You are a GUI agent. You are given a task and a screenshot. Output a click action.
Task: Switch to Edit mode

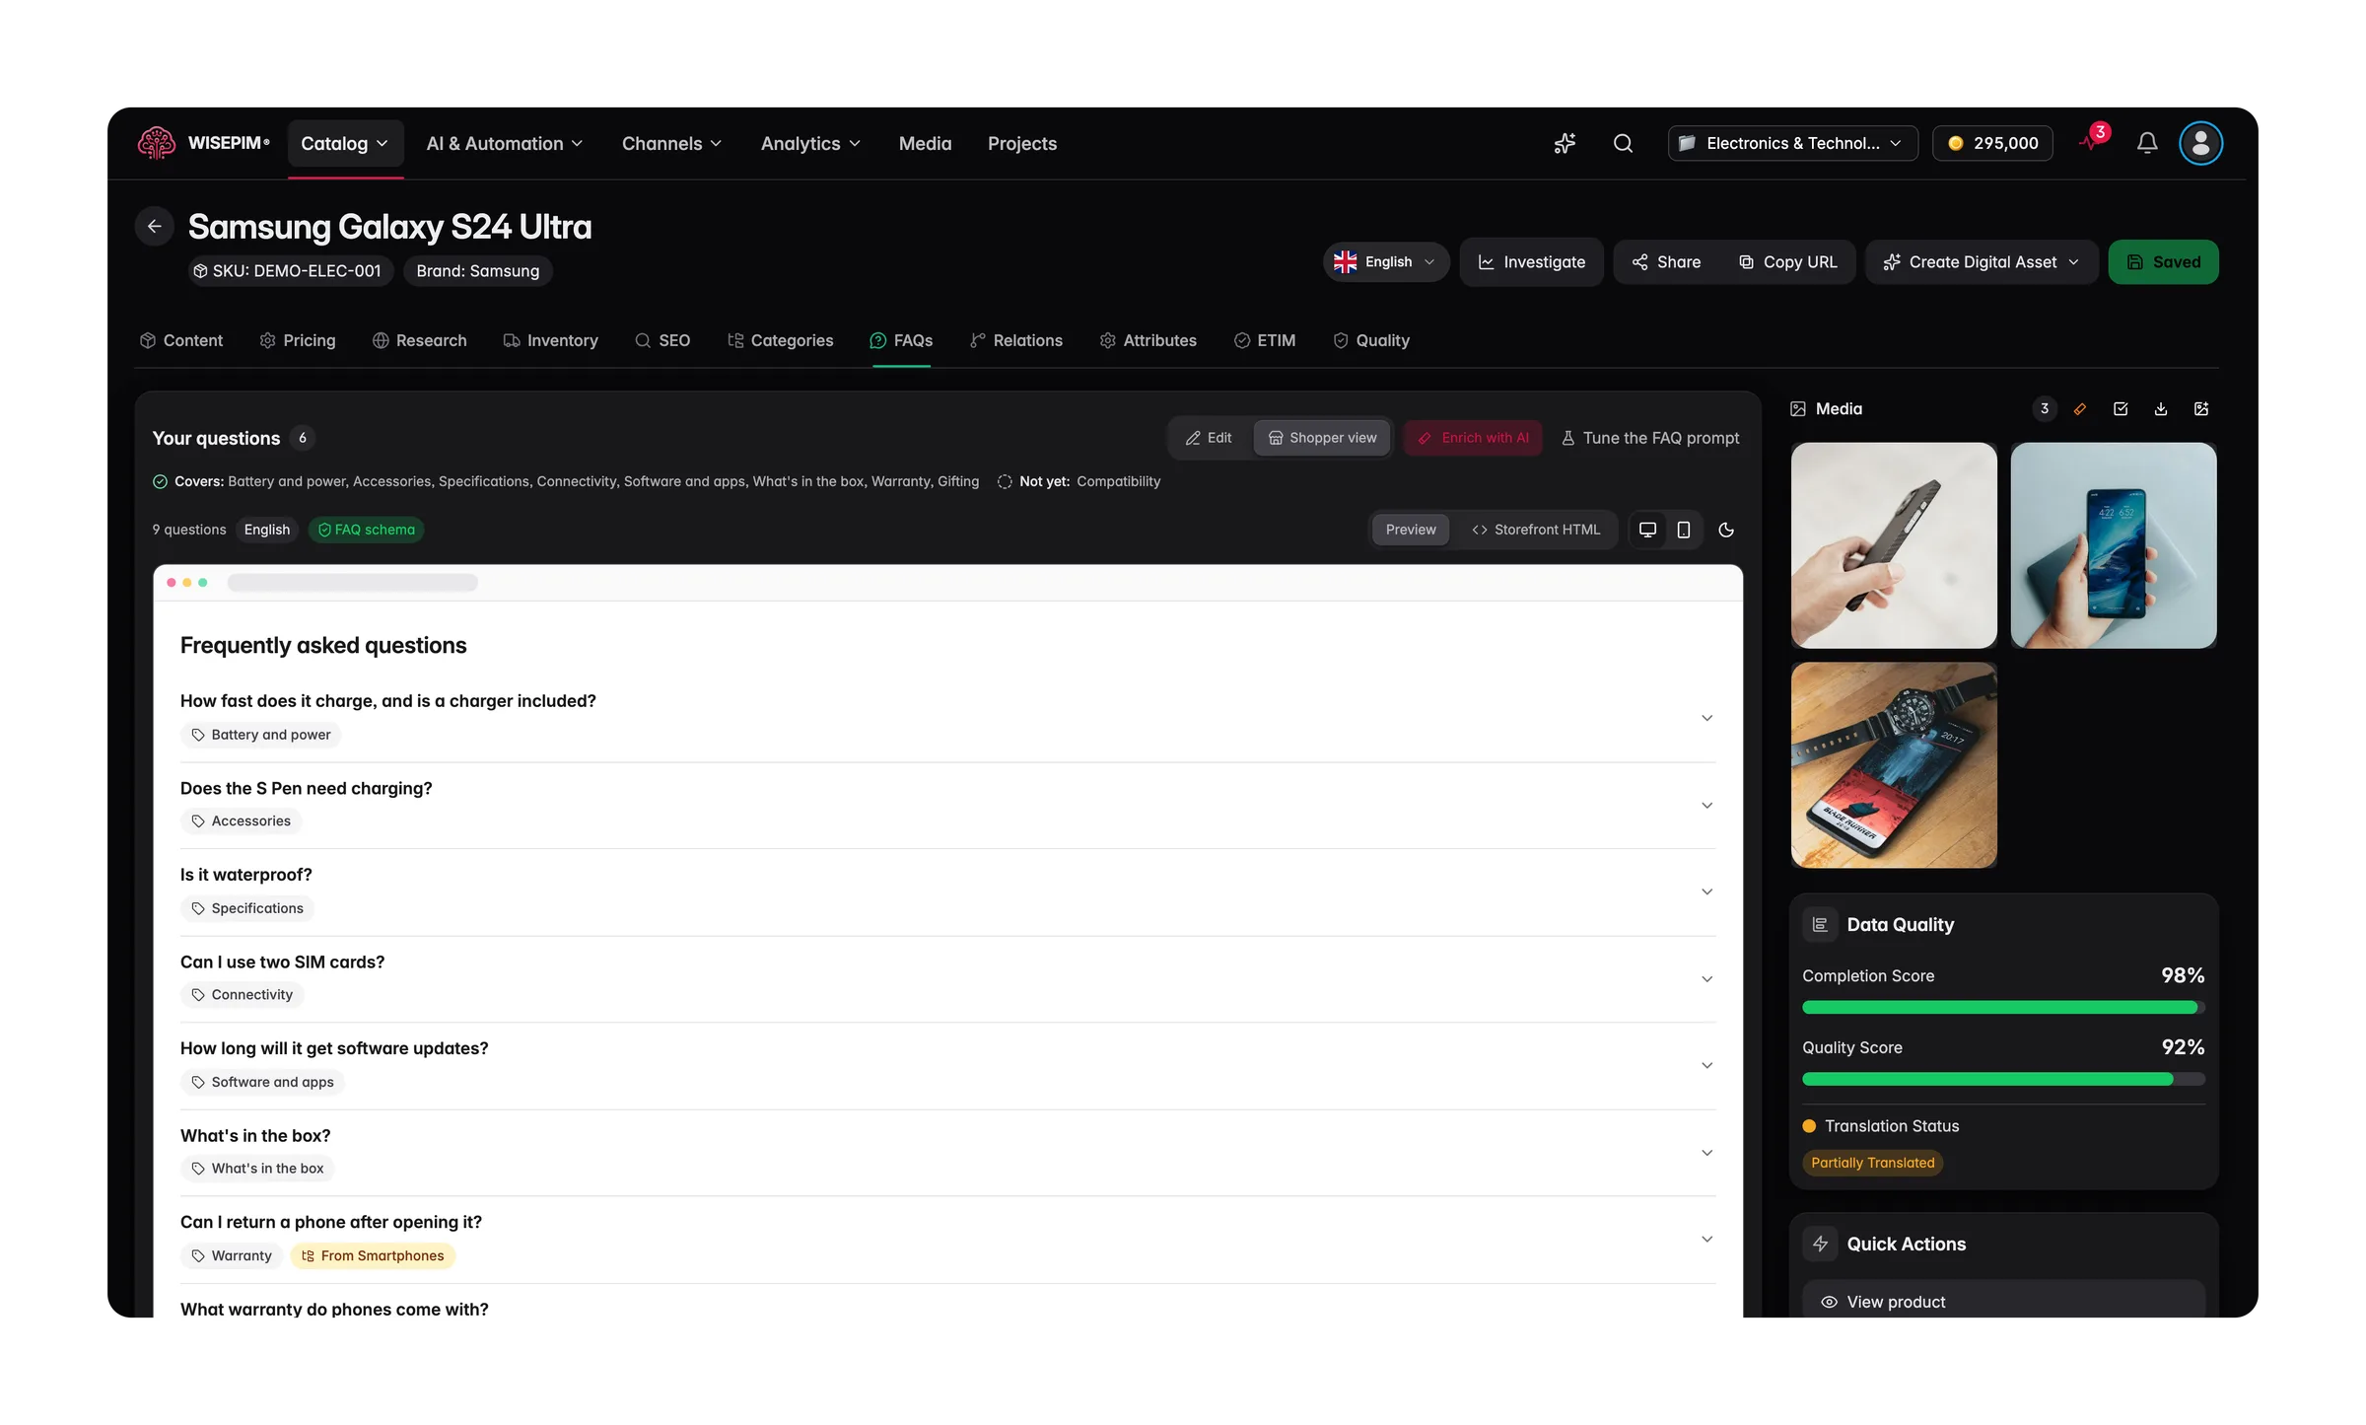(1209, 438)
